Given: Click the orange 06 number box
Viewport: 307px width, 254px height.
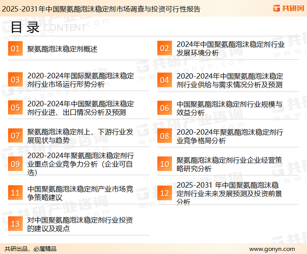Looking at the screenshot, I should click(x=165, y=108).
